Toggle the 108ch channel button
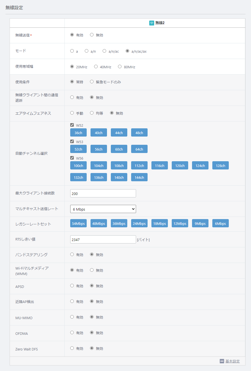Image resolution: width=251 pixels, height=371 pixels. coord(119,166)
